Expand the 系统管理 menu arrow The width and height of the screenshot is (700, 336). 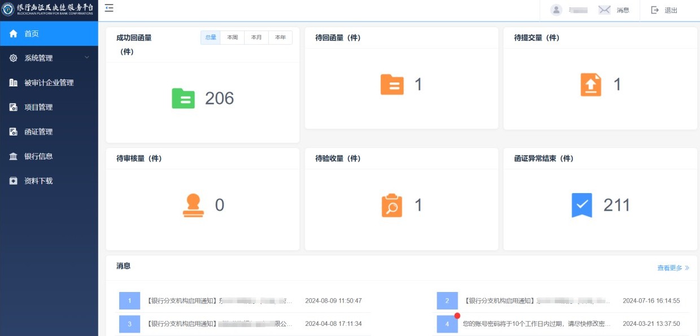coord(86,58)
